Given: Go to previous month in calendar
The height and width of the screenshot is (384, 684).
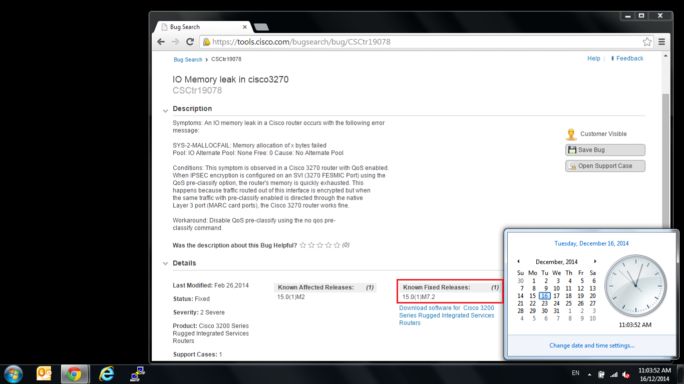Looking at the screenshot, I should [518, 261].
